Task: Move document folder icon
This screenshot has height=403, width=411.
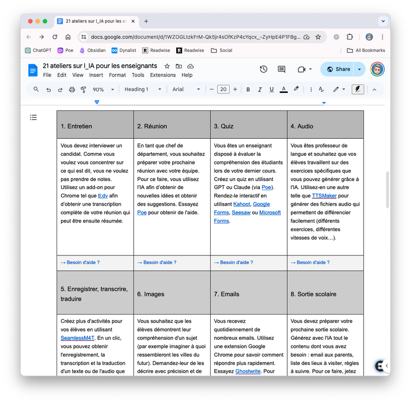Action: click(x=179, y=66)
